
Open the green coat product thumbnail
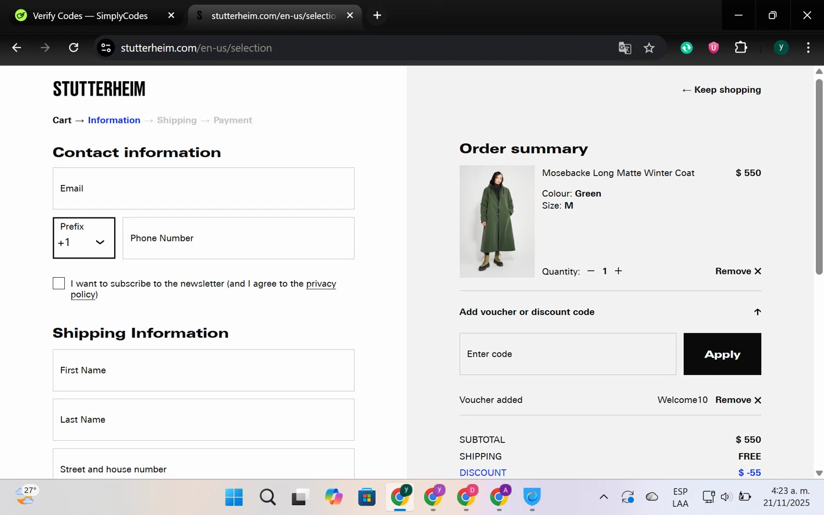click(497, 221)
